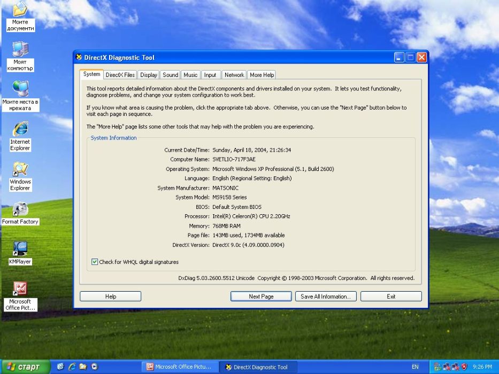Click the 'System Information' group label
The height and width of the screenshot is (374, 499).
(x=113, y=138)
